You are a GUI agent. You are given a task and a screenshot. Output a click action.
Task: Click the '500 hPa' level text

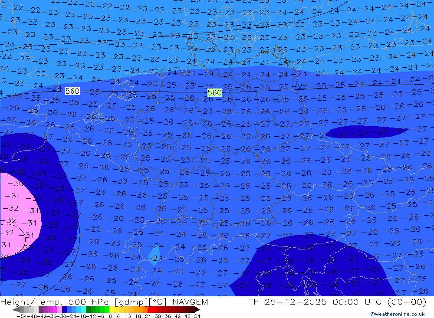point(88,302)
